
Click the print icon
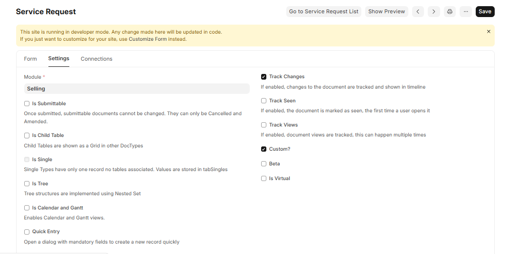coord(450,11)
